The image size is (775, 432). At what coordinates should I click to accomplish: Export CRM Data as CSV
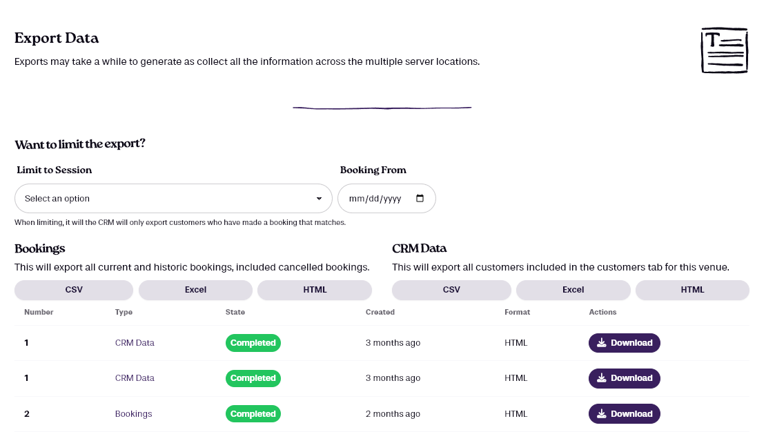pyautogui.click(x=451, y=290)
